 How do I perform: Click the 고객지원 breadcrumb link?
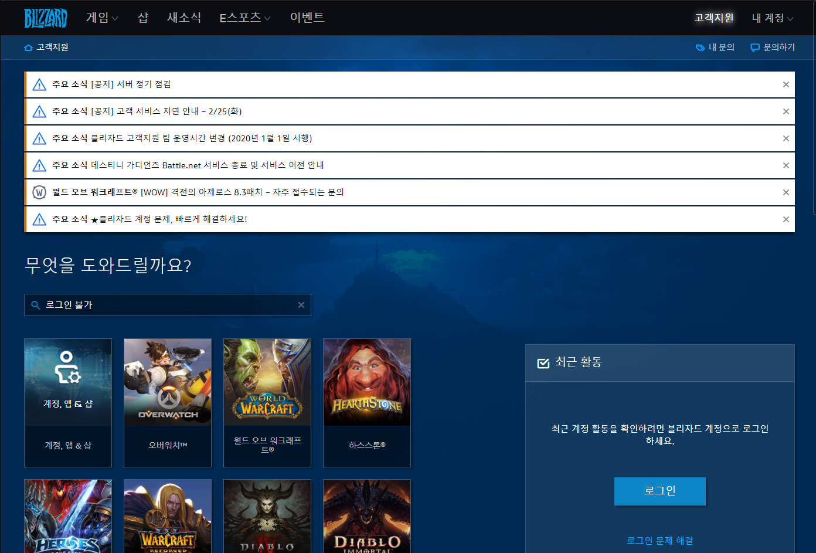tap(53, 48)
